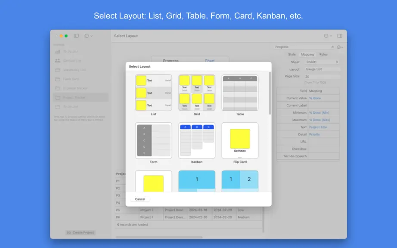Switch to the Style tab
The height and width of the screenshot is (248, 397).
click(x=292, y=54)
